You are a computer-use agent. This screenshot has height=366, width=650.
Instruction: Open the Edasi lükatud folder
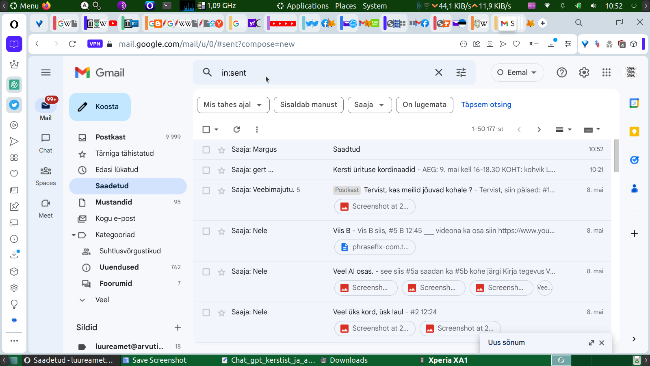(x=128, y=170)
